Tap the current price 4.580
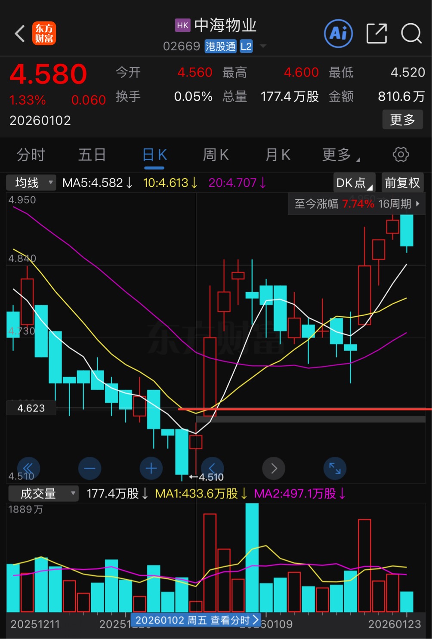432x639 pixels. click(48, 74)
